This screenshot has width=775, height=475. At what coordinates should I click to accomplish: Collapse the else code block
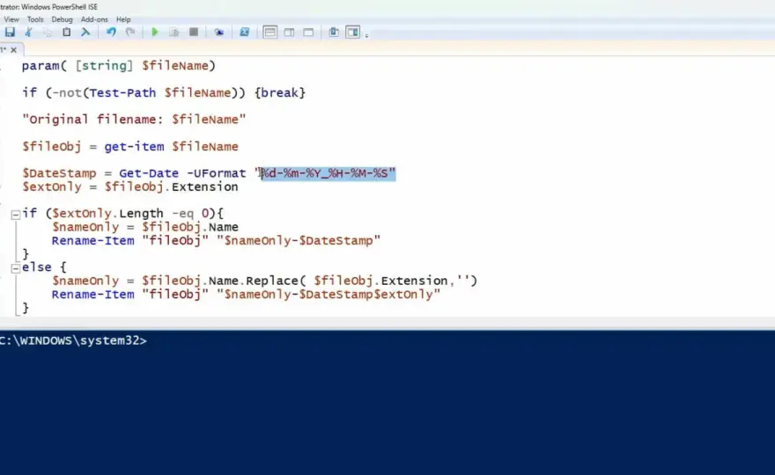click(x=15, y=268)
